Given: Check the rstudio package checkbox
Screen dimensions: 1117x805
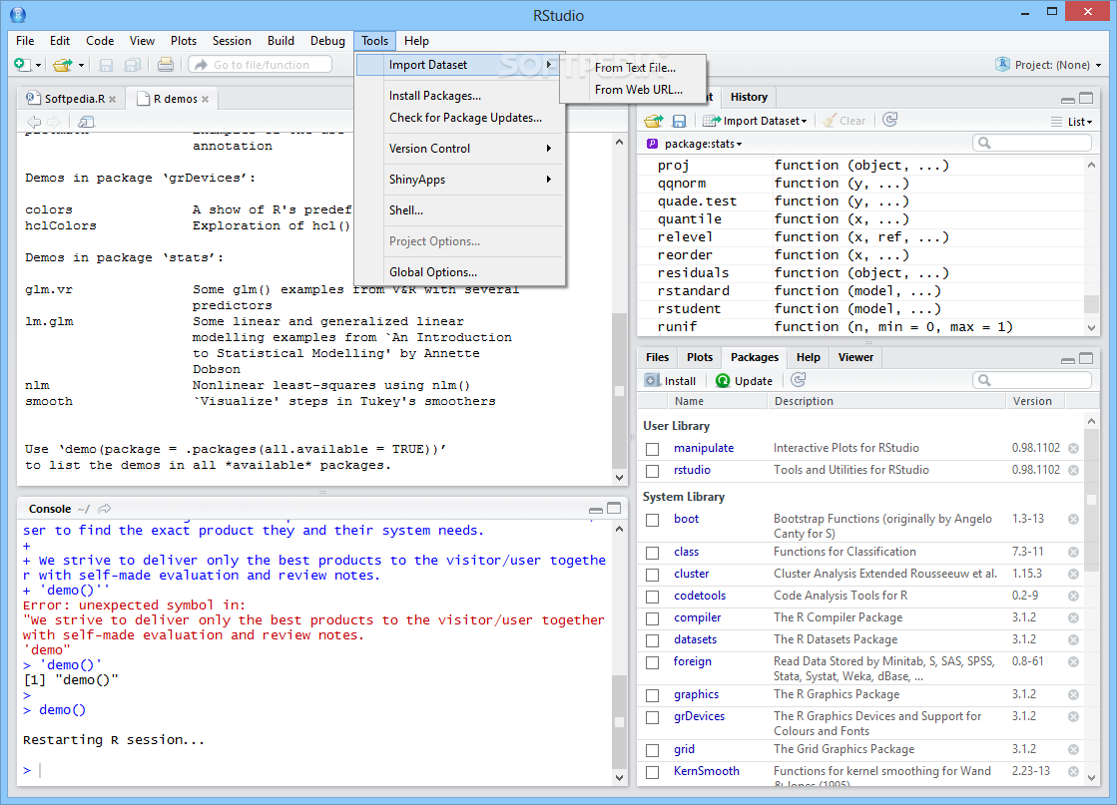Looking at the screenshot, I should 653,471.
